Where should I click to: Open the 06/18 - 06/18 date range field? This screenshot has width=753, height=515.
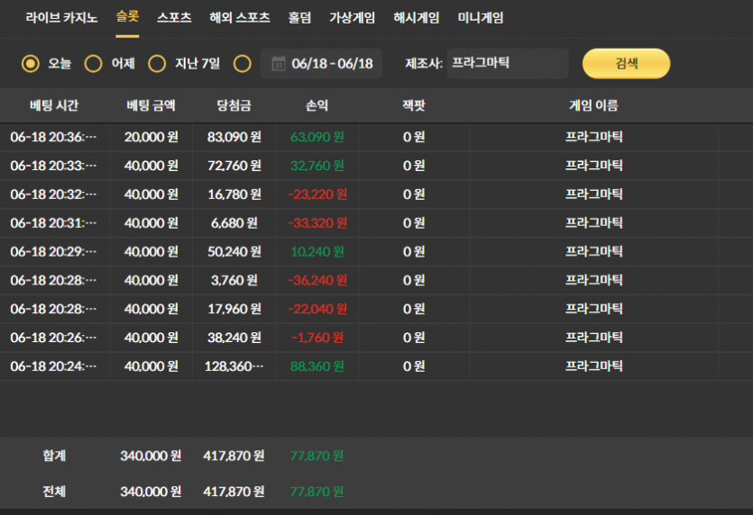coord(321,63)
